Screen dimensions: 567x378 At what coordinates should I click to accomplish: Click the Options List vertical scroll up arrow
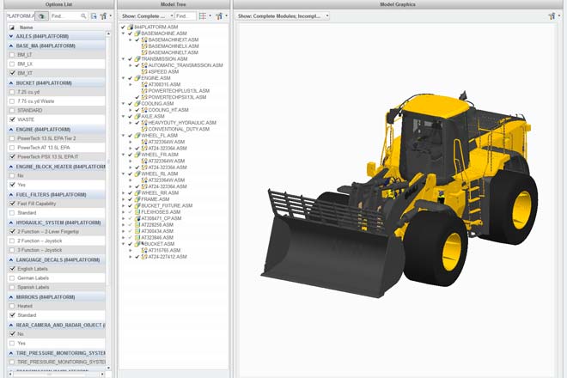click(108, 34)
